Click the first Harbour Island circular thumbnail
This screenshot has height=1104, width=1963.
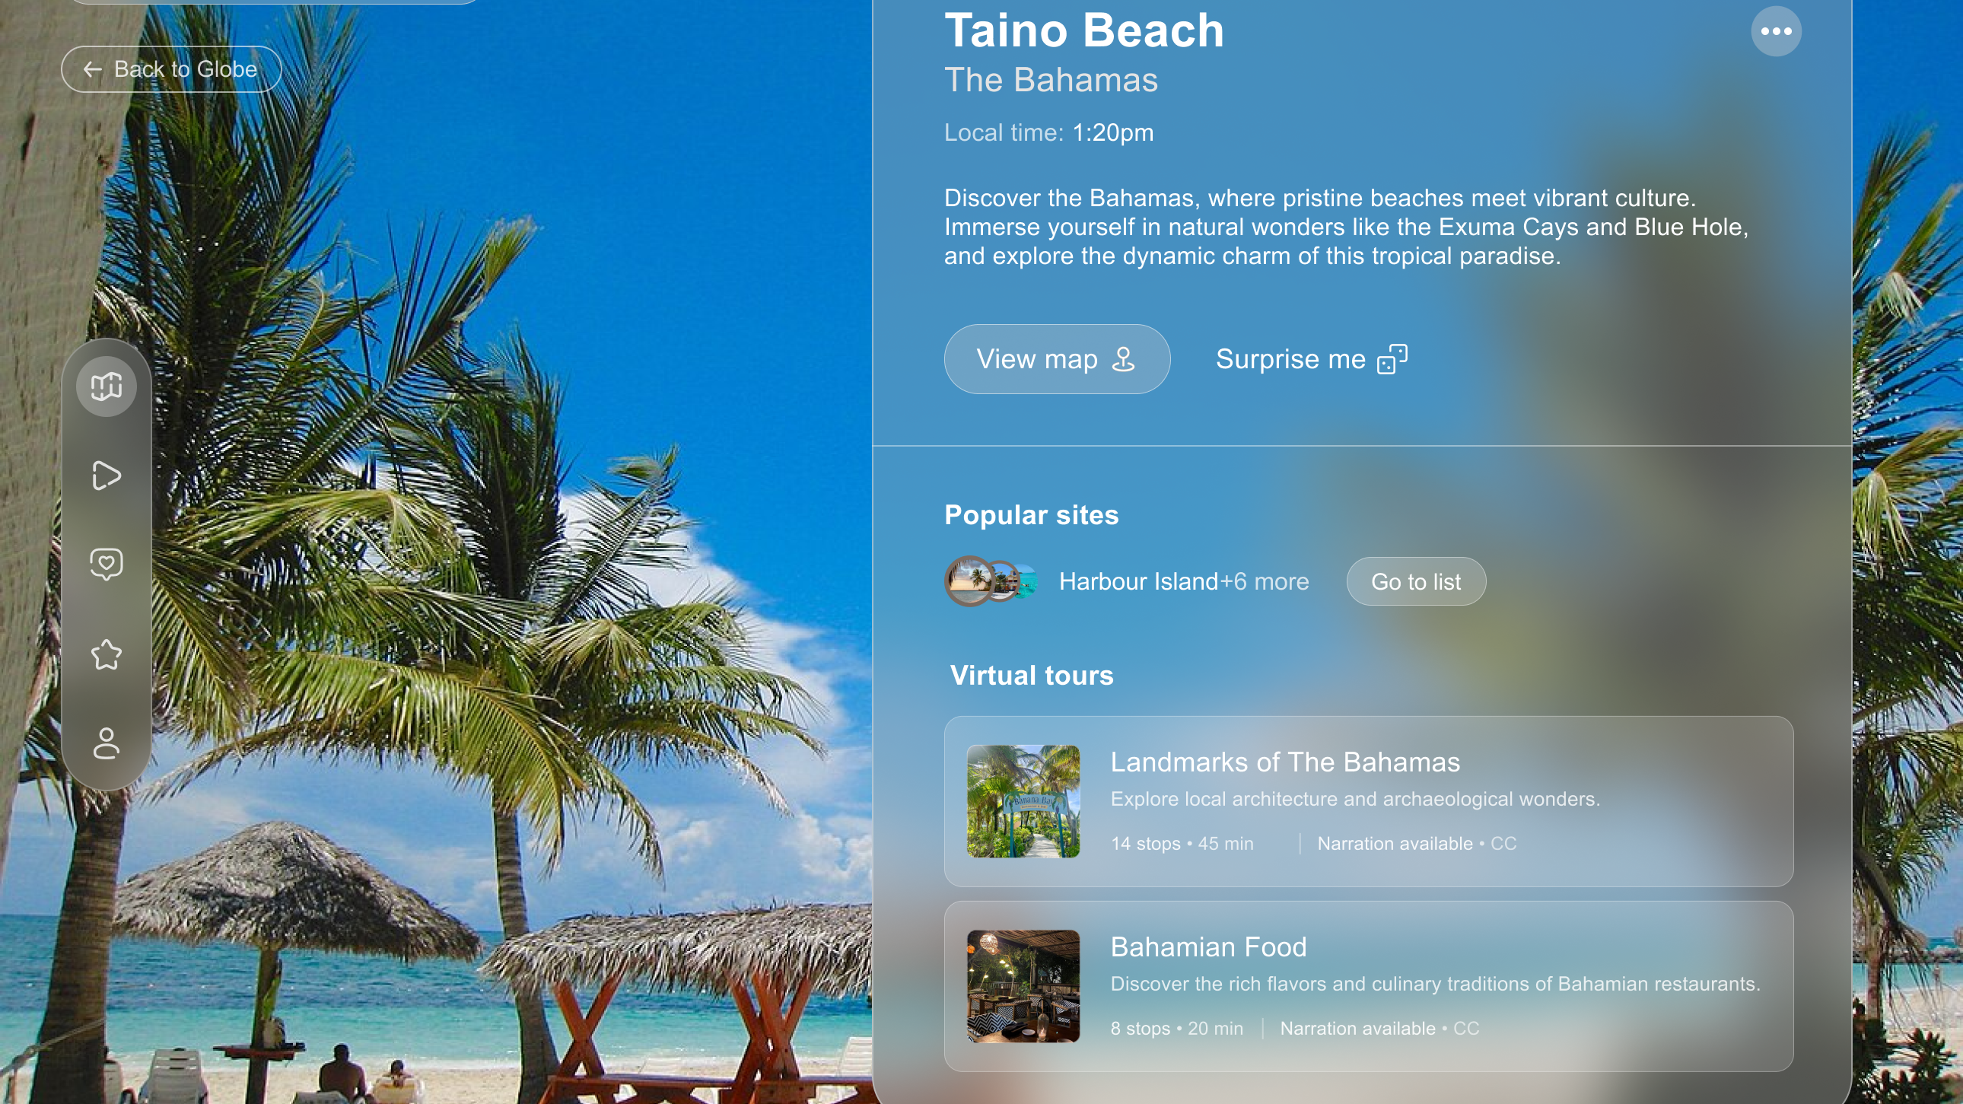point(969,581)
